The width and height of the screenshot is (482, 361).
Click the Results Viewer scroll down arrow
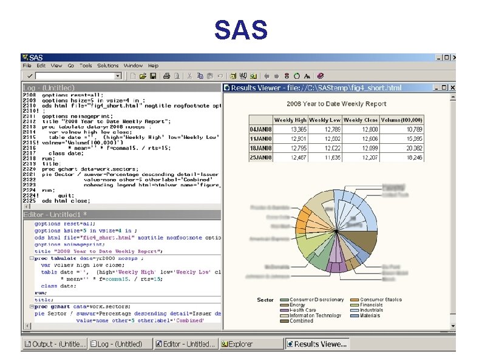453,326
